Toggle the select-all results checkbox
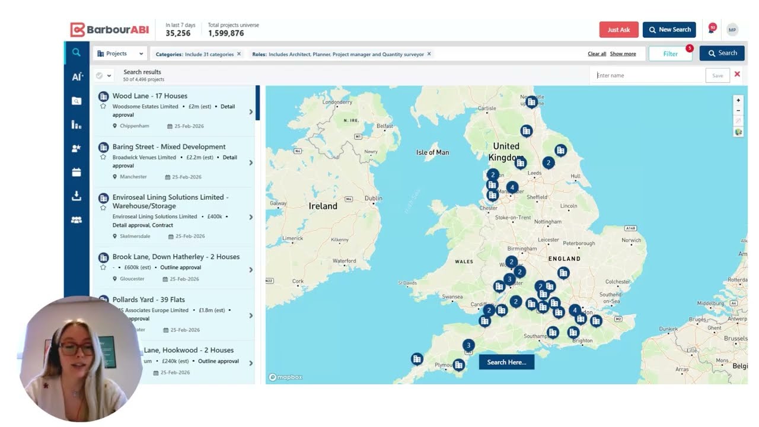This screenshot has height=427, width=759. point(99,75)
